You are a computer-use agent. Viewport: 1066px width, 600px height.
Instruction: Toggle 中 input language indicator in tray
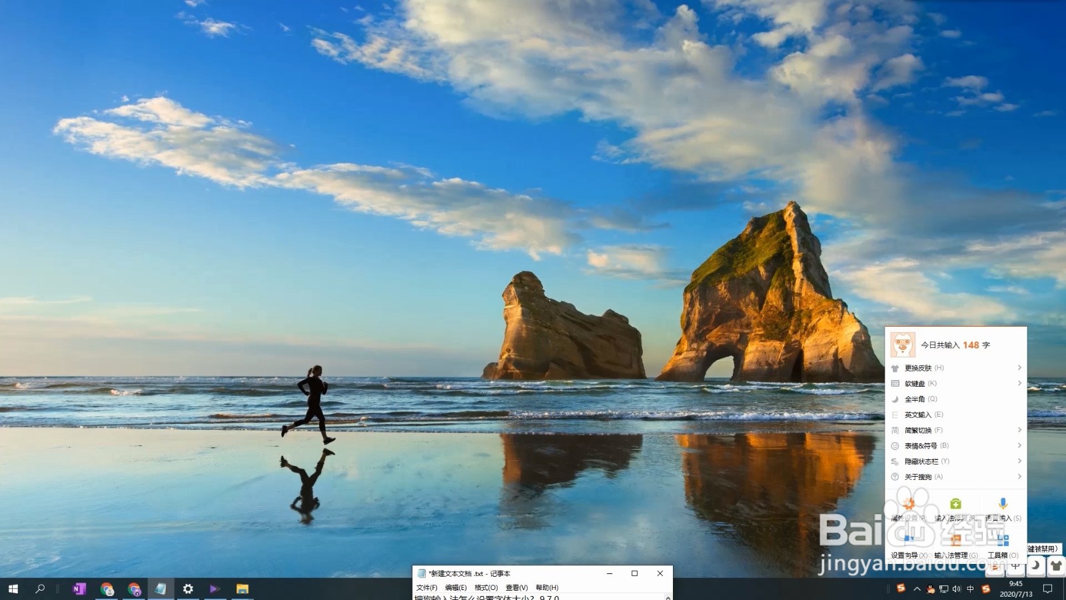point(970,589)
